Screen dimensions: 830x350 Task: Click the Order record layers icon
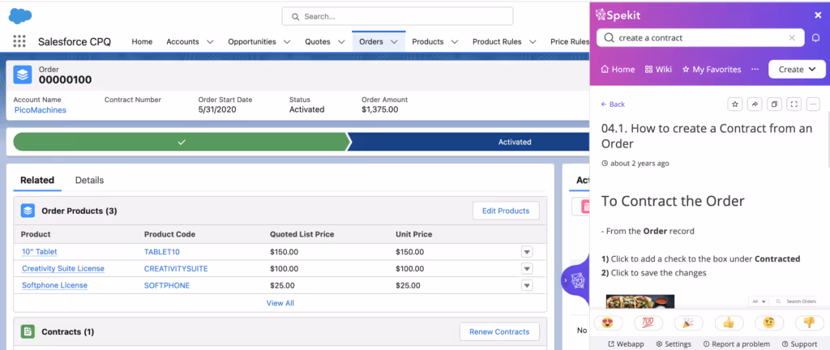[x=22, y=75]
